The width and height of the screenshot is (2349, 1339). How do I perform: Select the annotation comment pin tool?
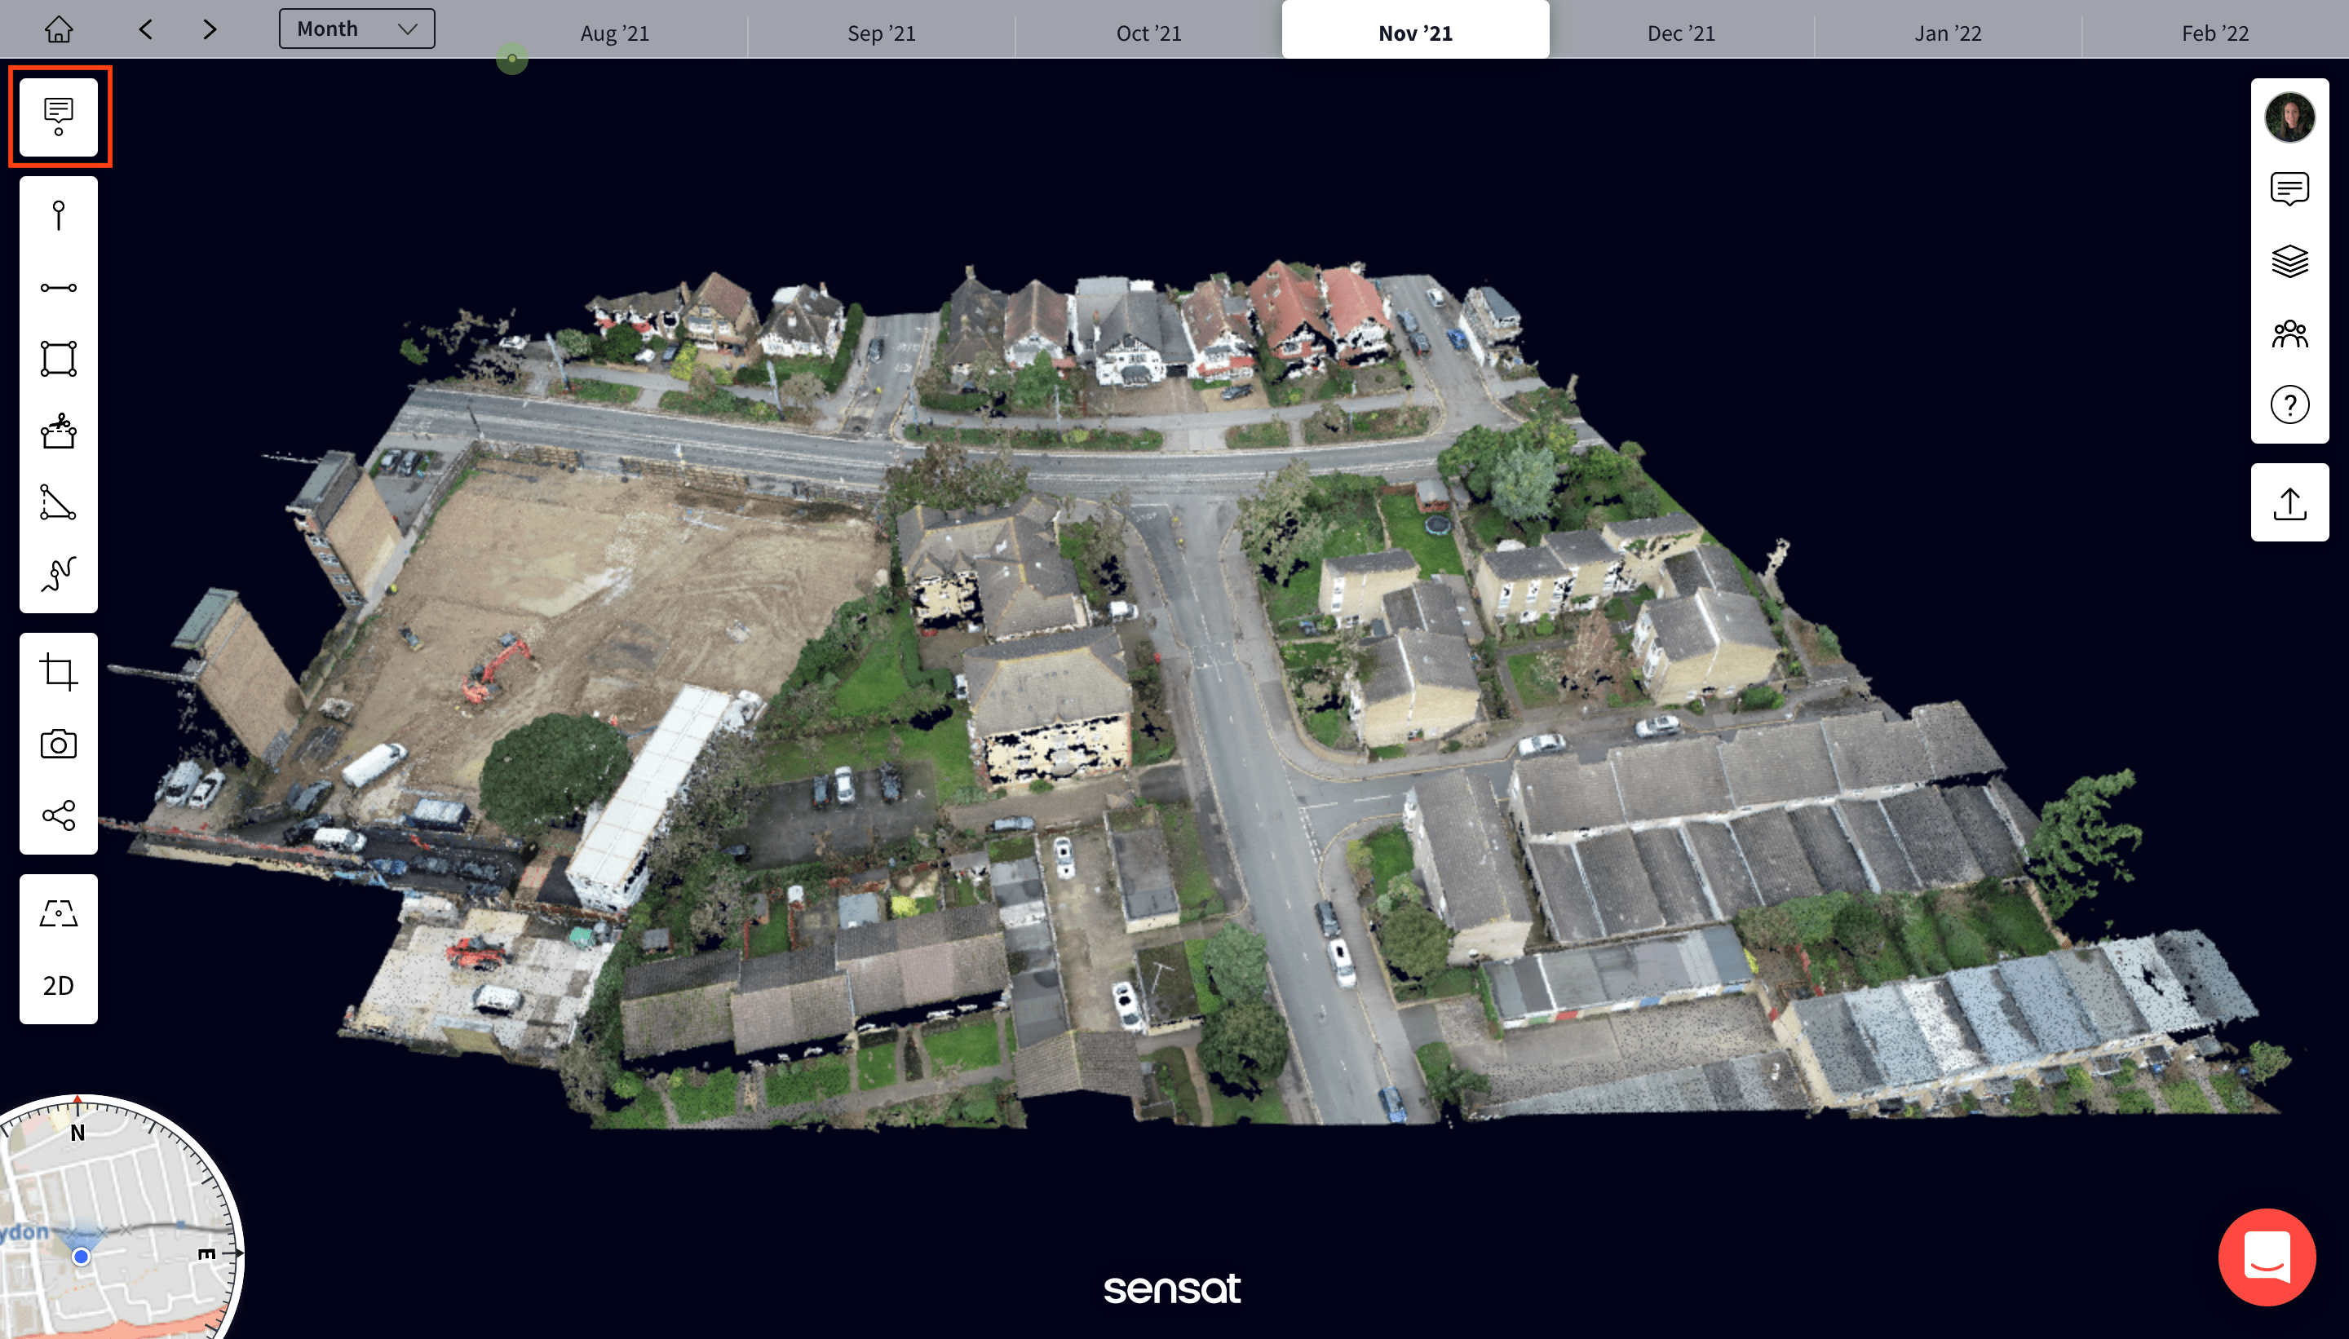(x=58, y=117)
